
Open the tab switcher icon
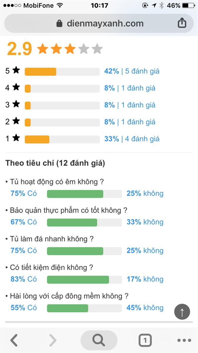[x=145, y=340]
